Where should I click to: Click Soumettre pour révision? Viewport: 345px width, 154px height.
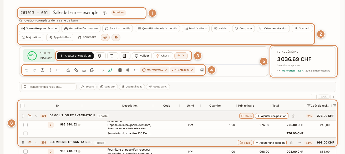(39, 28)
